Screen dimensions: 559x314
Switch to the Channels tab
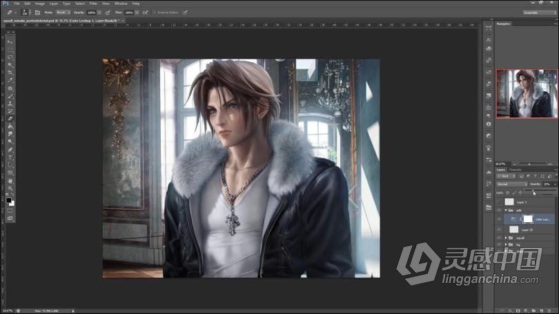(x=515, y=170)
